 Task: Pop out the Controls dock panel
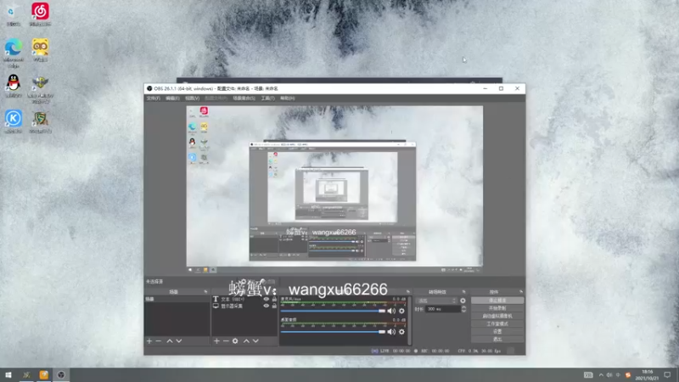[x=521, y=292]
